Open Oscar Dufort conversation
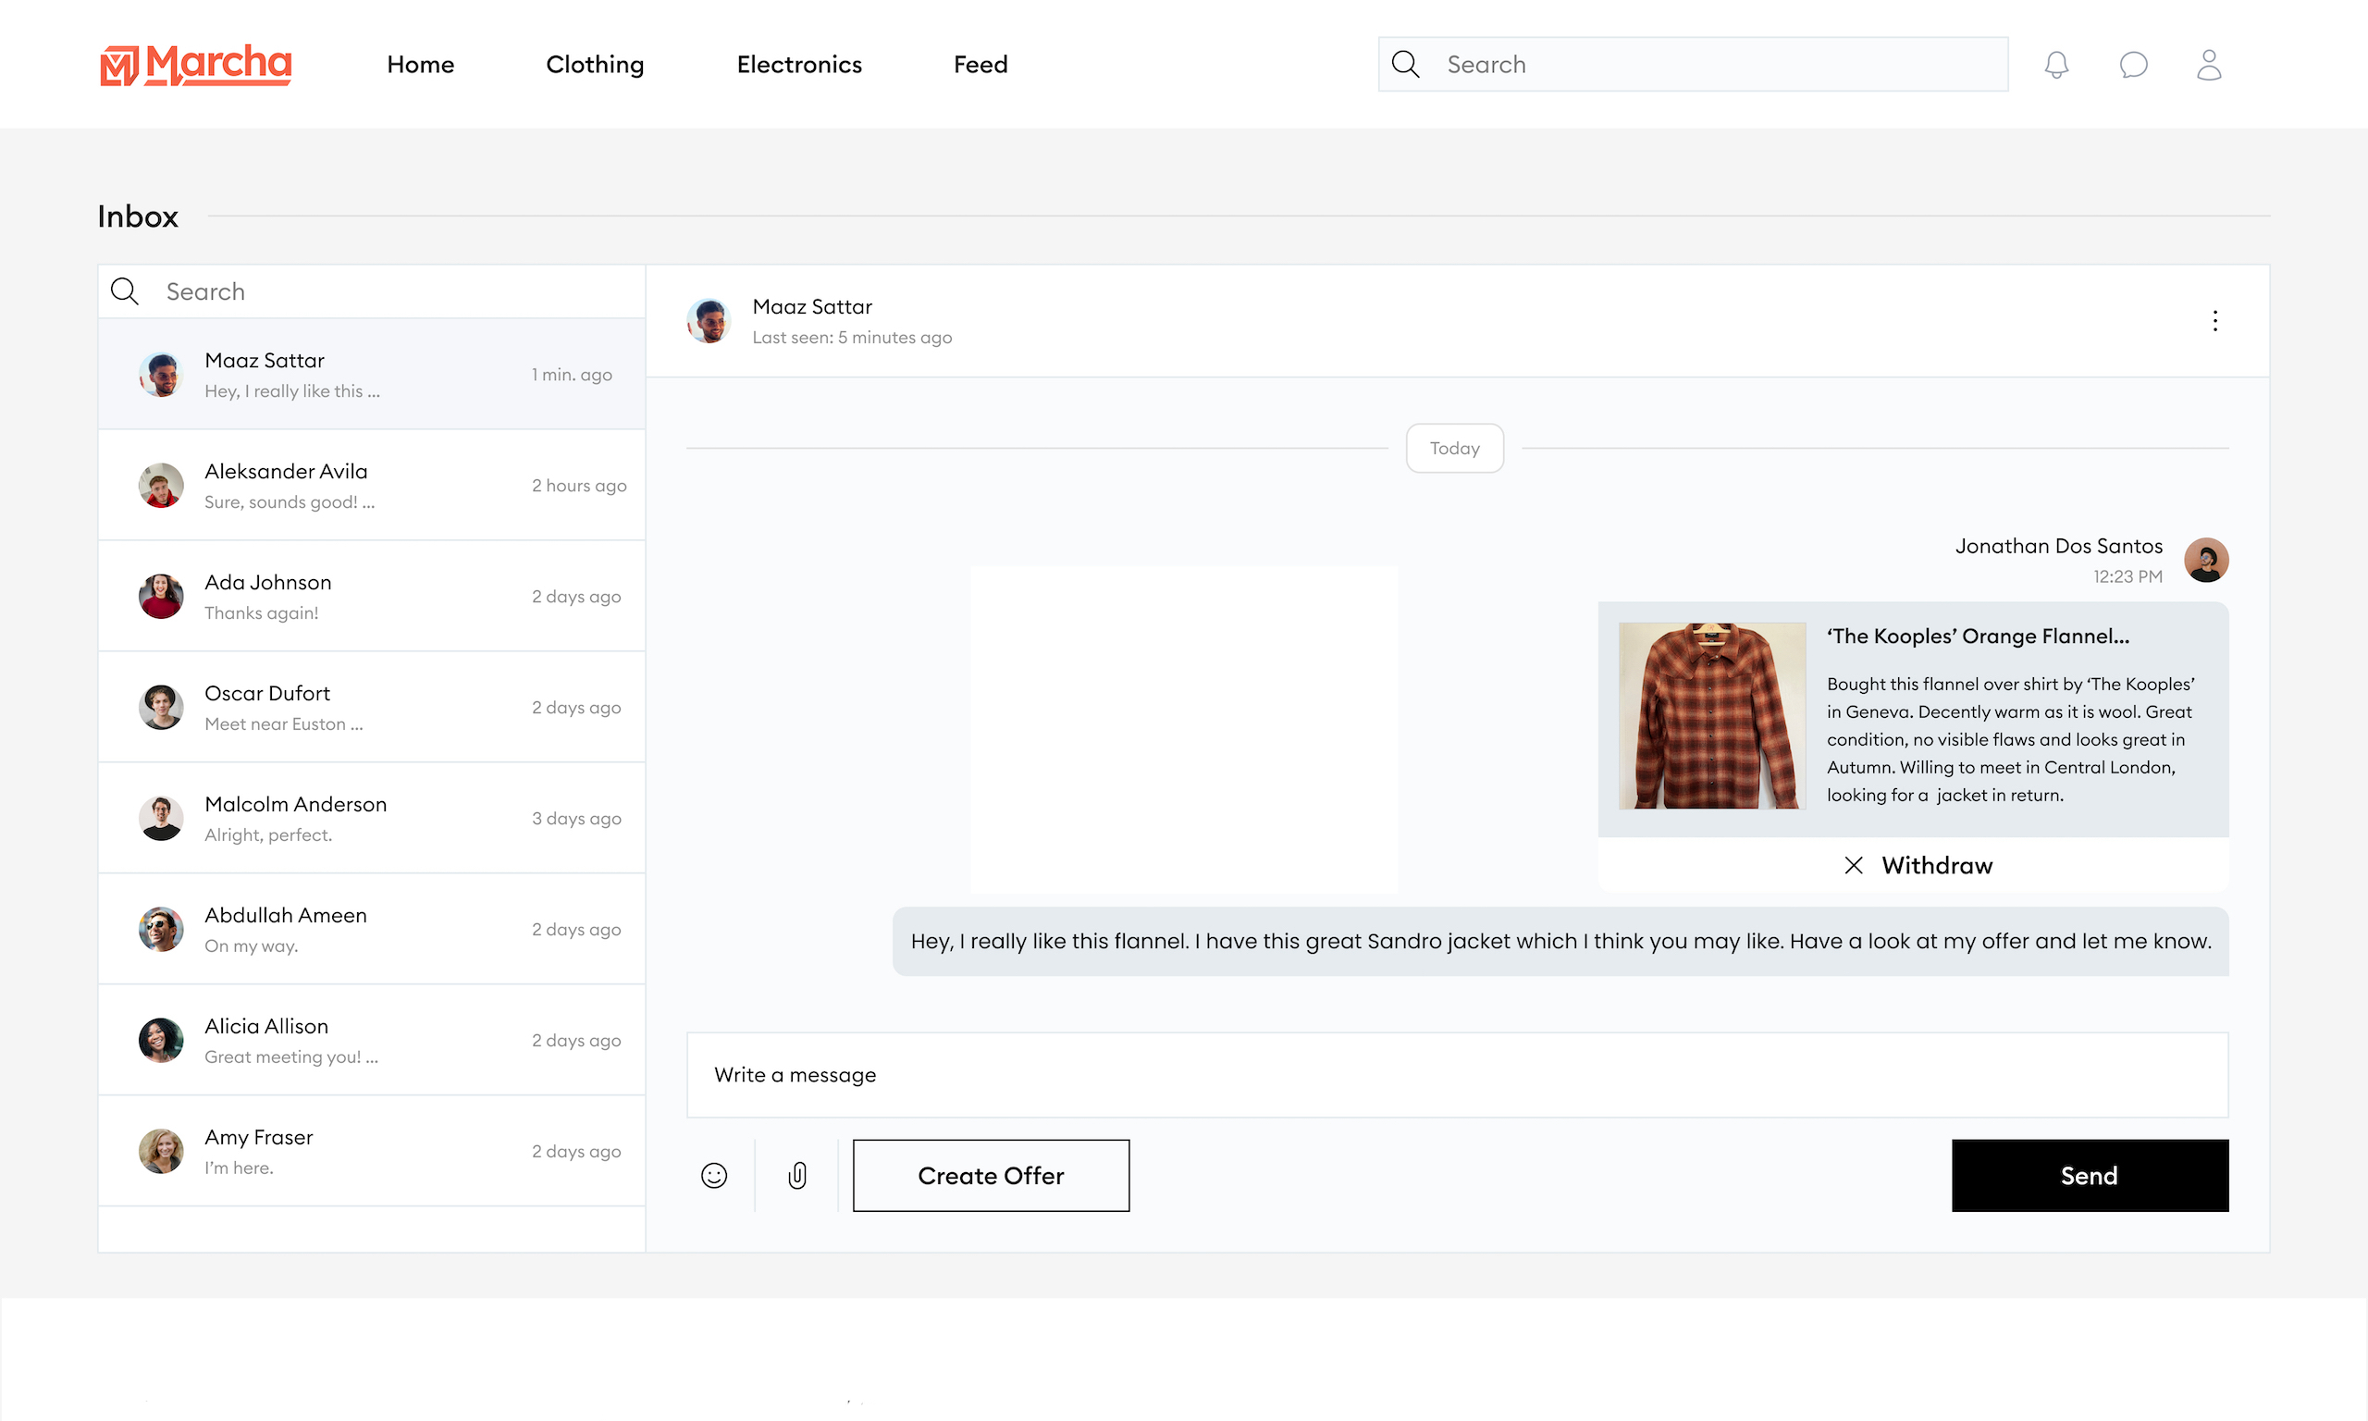 coord(371,708)
